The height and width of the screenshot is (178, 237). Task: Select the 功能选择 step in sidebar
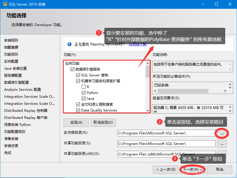point(11,47)
